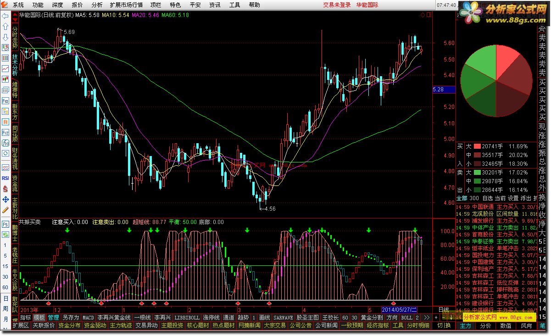Select the 60-minute period in left toolbar
551x336 pixels.
point(6,287)
